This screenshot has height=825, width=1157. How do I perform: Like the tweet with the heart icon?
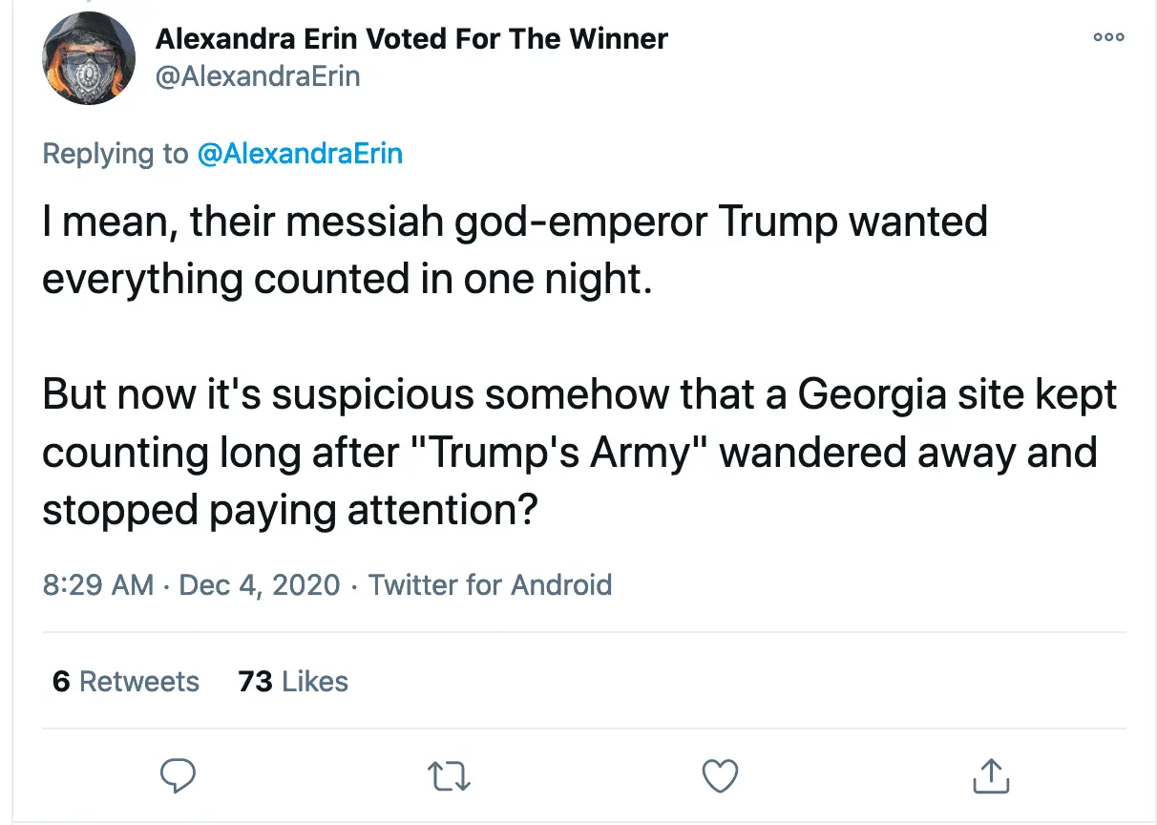[720, 775]
